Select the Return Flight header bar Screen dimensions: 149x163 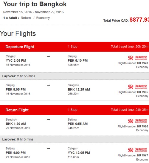point(74,110)
